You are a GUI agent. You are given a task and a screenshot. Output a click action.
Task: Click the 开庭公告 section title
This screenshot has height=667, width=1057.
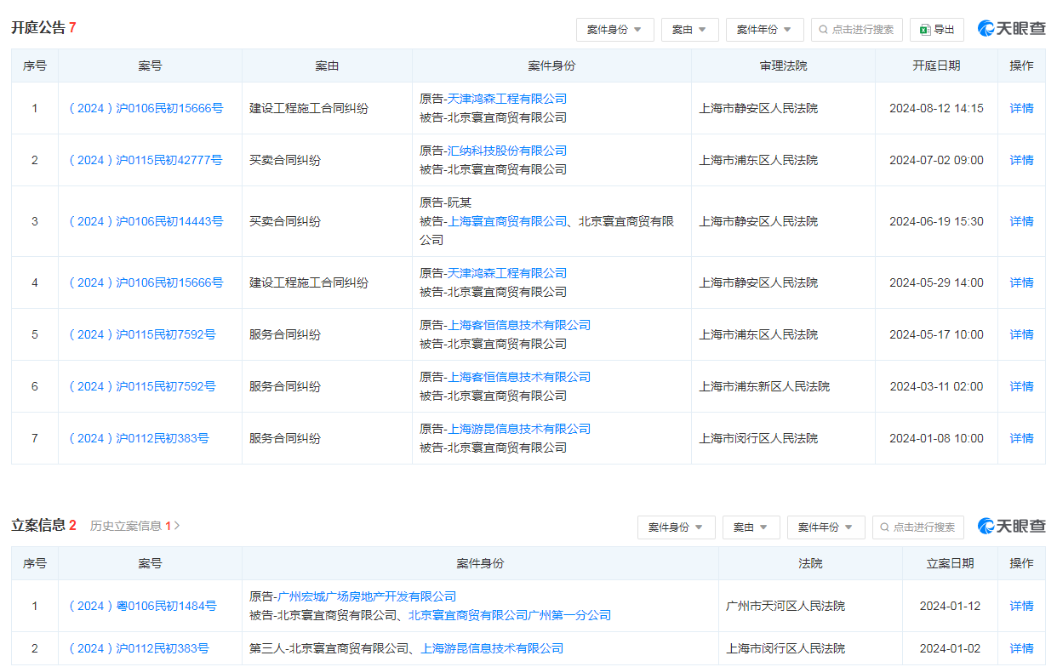coord(38,28)
